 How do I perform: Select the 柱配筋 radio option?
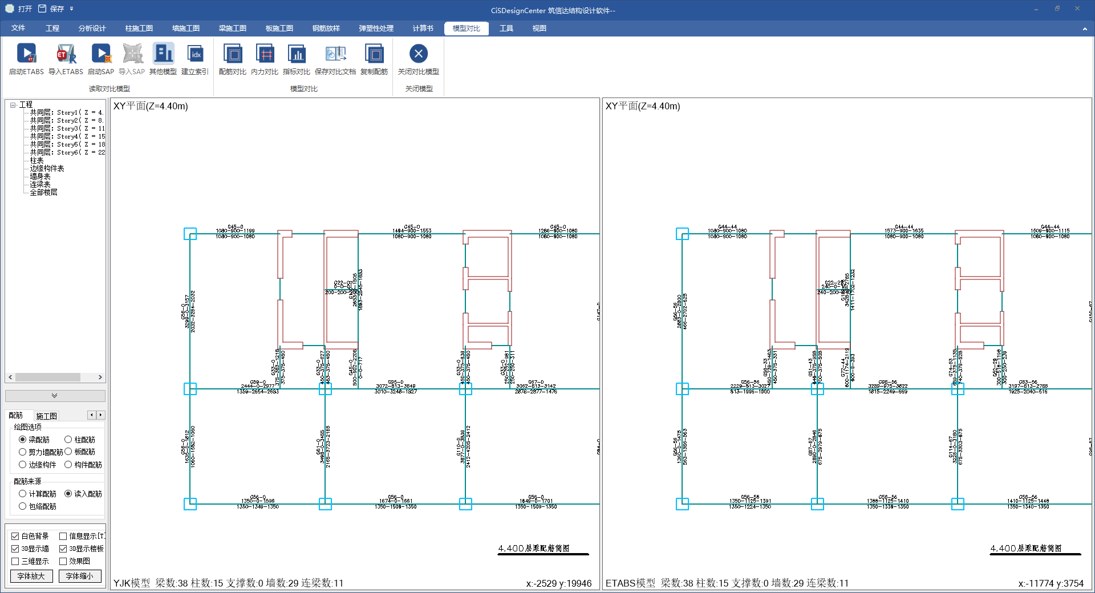tap(68, 440)
